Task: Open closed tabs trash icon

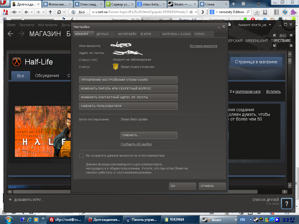Action: [x=243, y=4]
